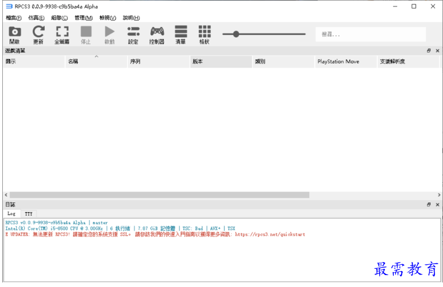
Task: Click the RPCS3 v0.0.9 Alpha master log line
Action: (x=57, y=223)
